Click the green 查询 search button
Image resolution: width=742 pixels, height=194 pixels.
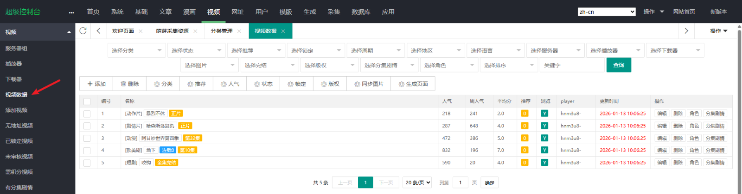[619, 65]
